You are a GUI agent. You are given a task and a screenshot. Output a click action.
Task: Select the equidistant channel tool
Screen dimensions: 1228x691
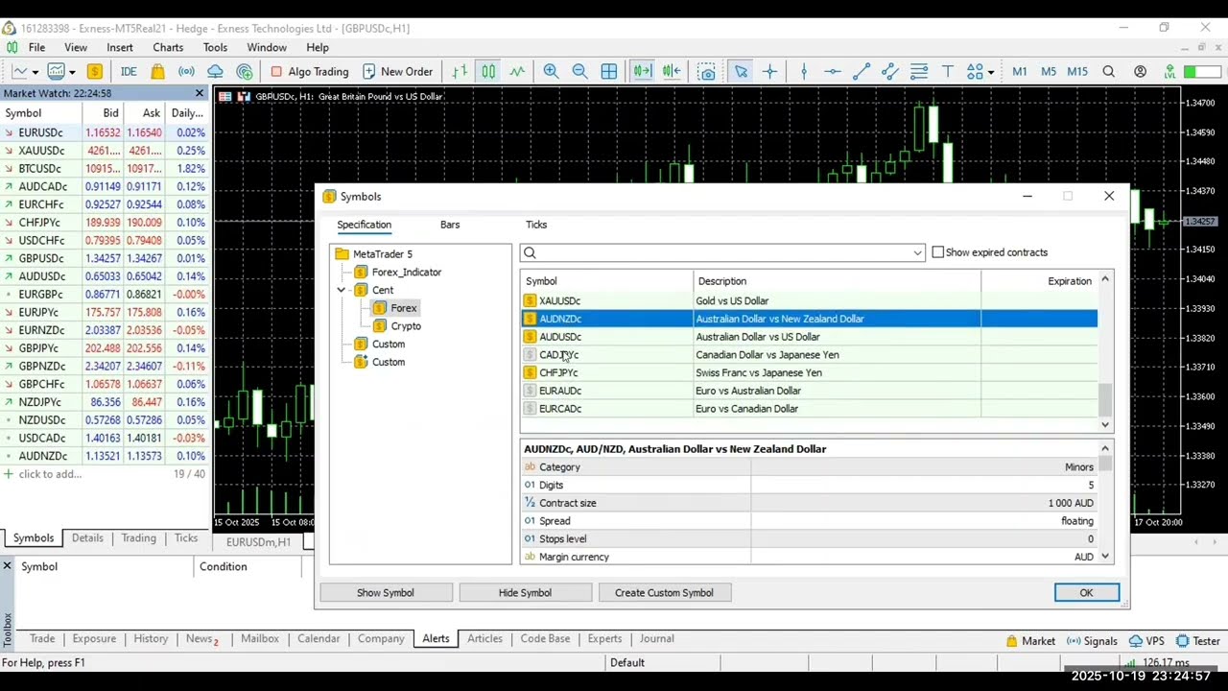890,72
